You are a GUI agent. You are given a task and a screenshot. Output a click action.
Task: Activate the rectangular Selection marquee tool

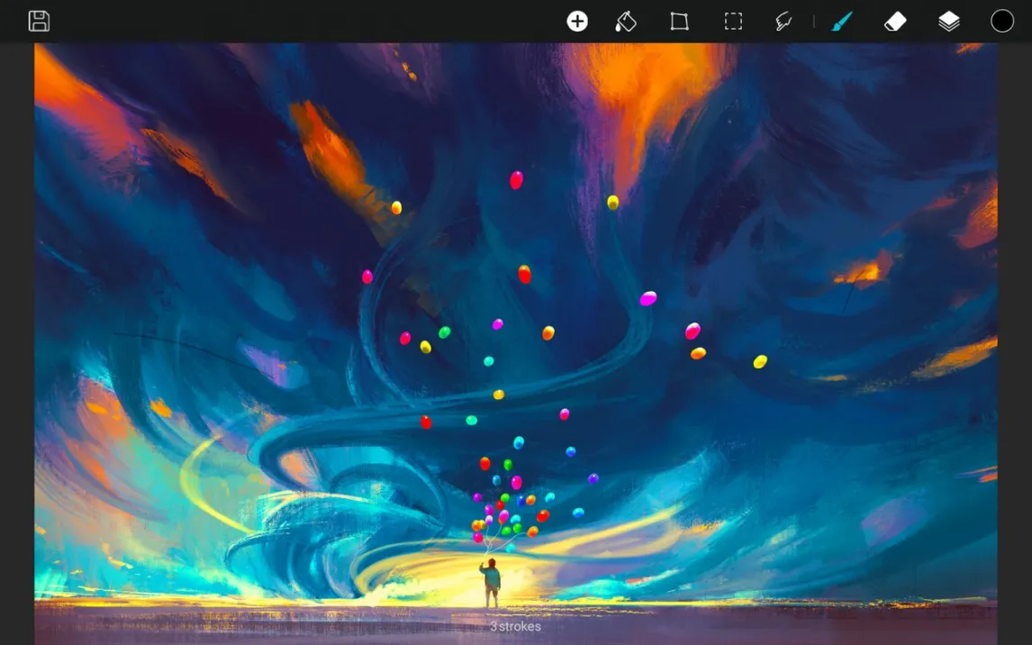(733, 22)
